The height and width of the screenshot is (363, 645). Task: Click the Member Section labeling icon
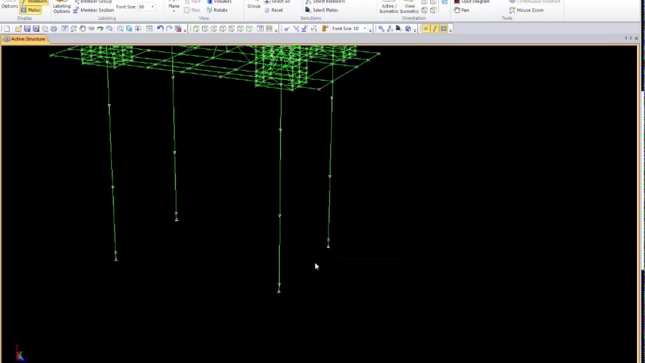[93, 10]
